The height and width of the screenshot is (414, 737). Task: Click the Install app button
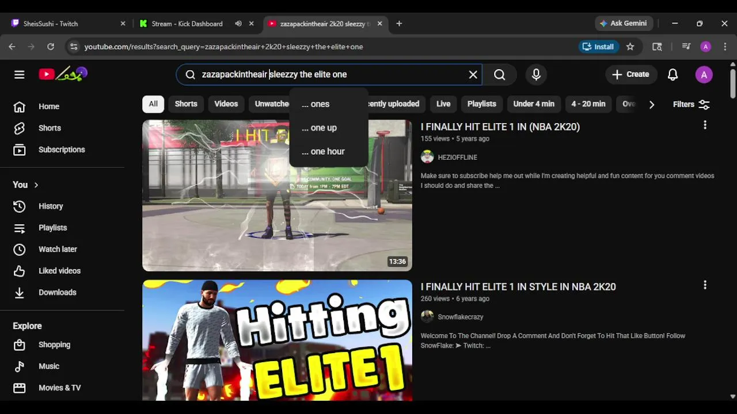598,47
